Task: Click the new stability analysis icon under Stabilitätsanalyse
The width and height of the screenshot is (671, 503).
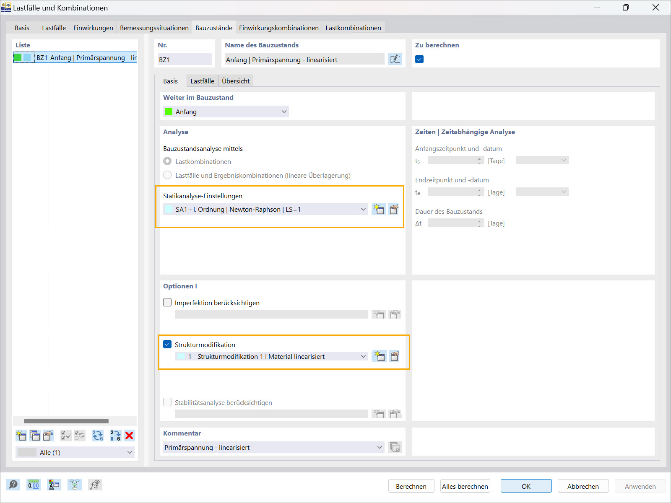Action: point(378,414)
